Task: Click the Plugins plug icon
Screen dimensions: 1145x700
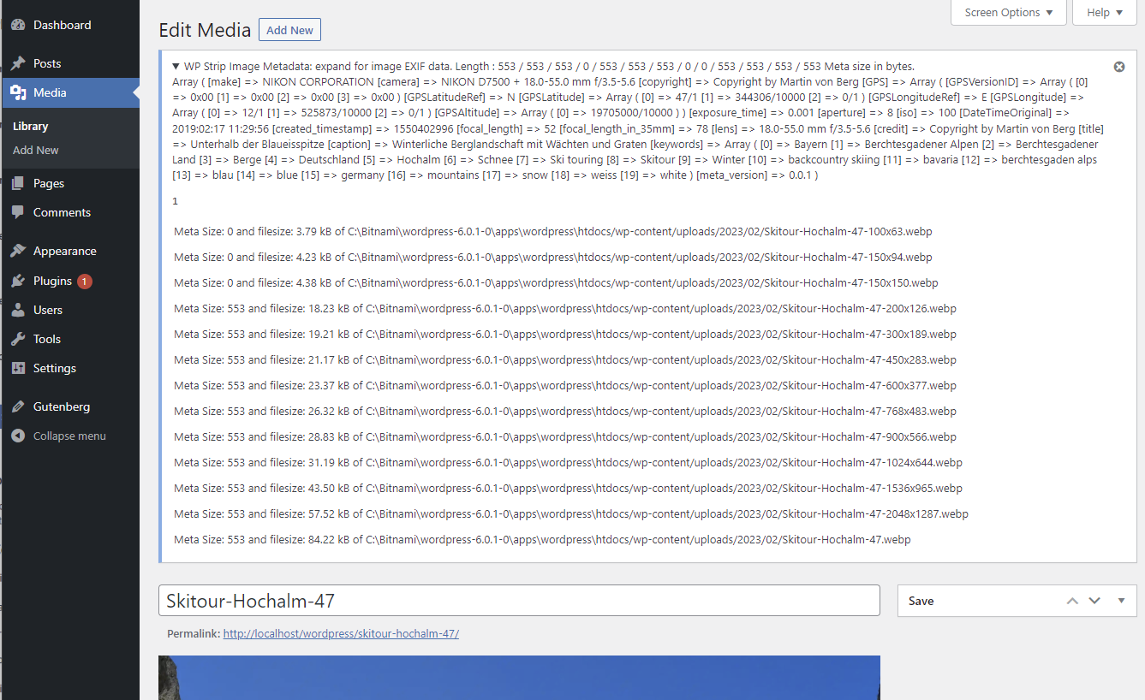Action: click(18, 281)
